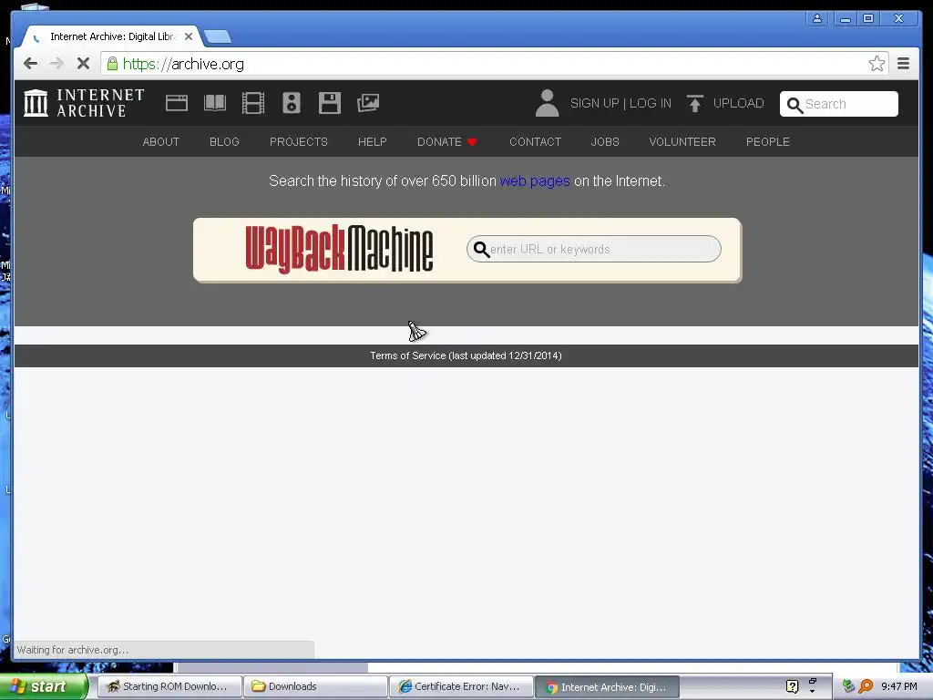933x700 pixels.
Task: Click the archive.org address bar
Action: [494, 64]
